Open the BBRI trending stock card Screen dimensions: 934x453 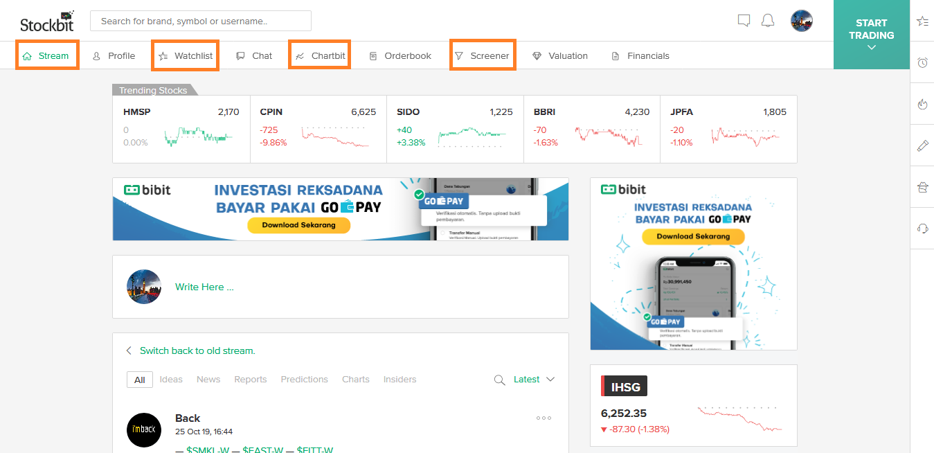click(x=591, y=129)
